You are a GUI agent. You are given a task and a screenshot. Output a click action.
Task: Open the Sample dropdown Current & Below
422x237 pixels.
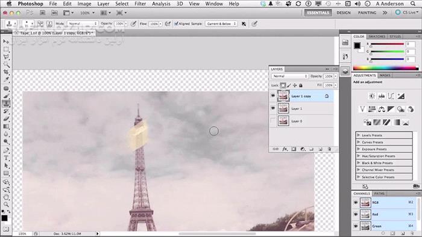tap(221, 23)
